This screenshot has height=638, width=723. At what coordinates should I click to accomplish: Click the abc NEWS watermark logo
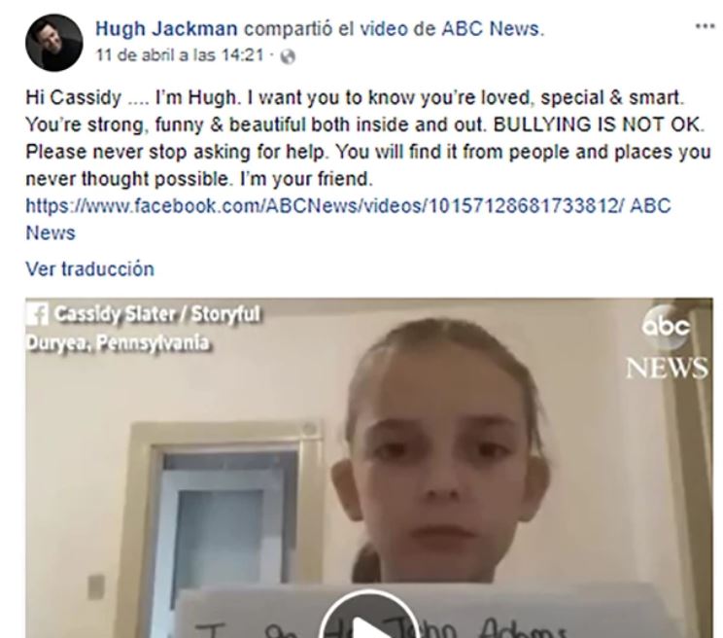[x=667, y=341]
